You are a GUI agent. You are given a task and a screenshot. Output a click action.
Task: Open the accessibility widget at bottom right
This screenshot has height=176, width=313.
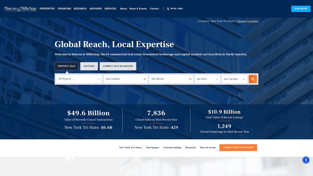click(306, 160)
